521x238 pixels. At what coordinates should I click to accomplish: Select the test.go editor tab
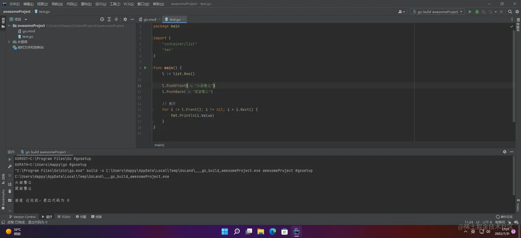coord(175,19)
